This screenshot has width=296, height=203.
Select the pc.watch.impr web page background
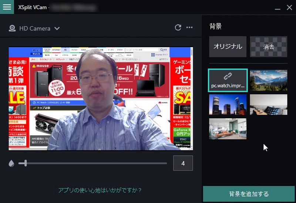click(x=228, y=80)
